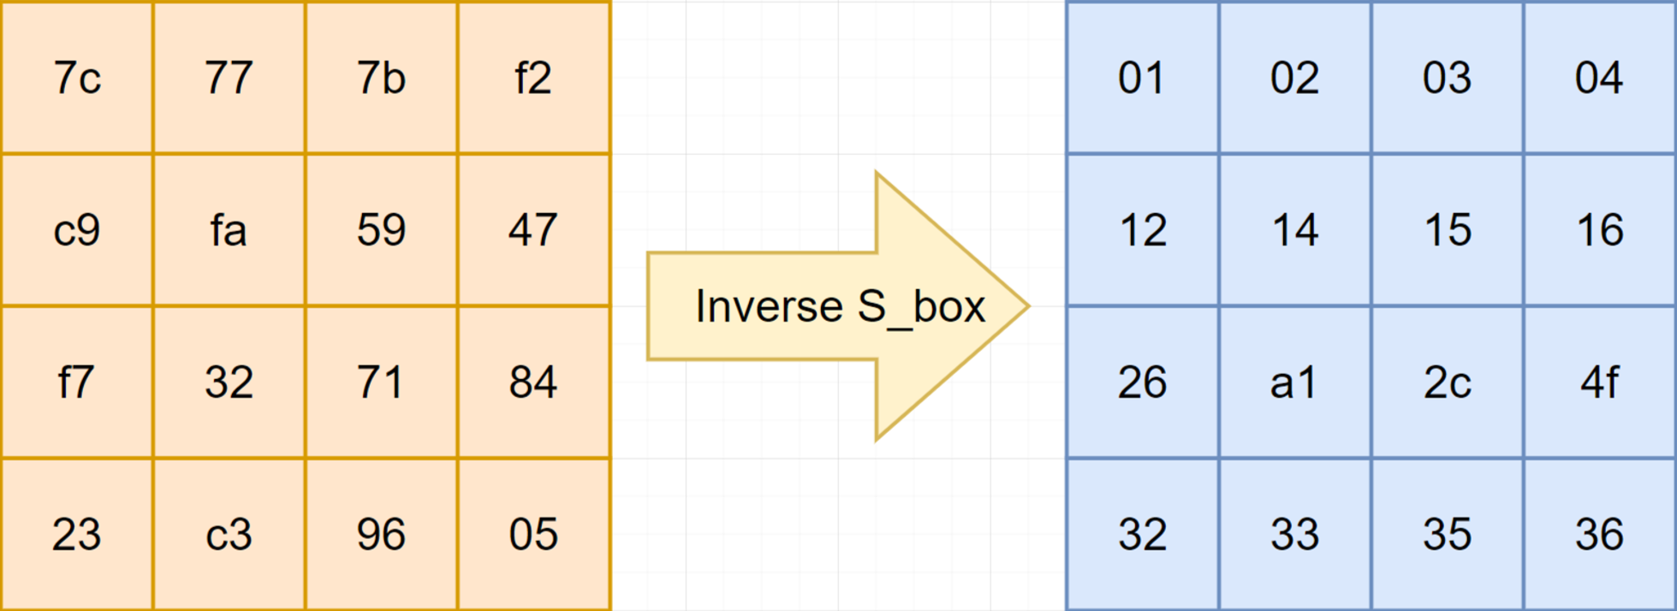Select the blue 2c cell

[x=1447, y=383]
